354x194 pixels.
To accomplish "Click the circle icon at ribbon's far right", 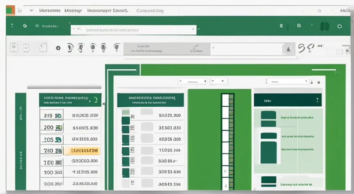I will pyautogui.click(x=340, y=26).
